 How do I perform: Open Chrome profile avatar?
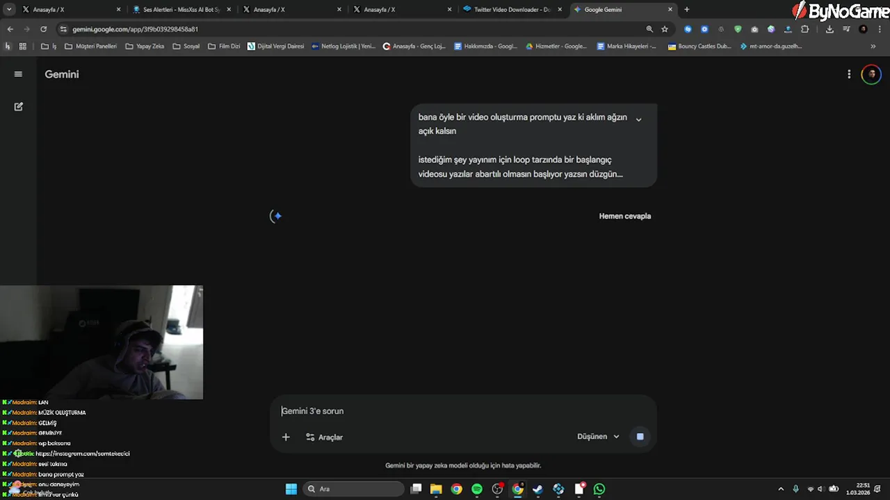point(863,29)
